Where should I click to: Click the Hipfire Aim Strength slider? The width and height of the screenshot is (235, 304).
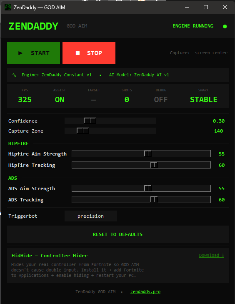[141, 154]
